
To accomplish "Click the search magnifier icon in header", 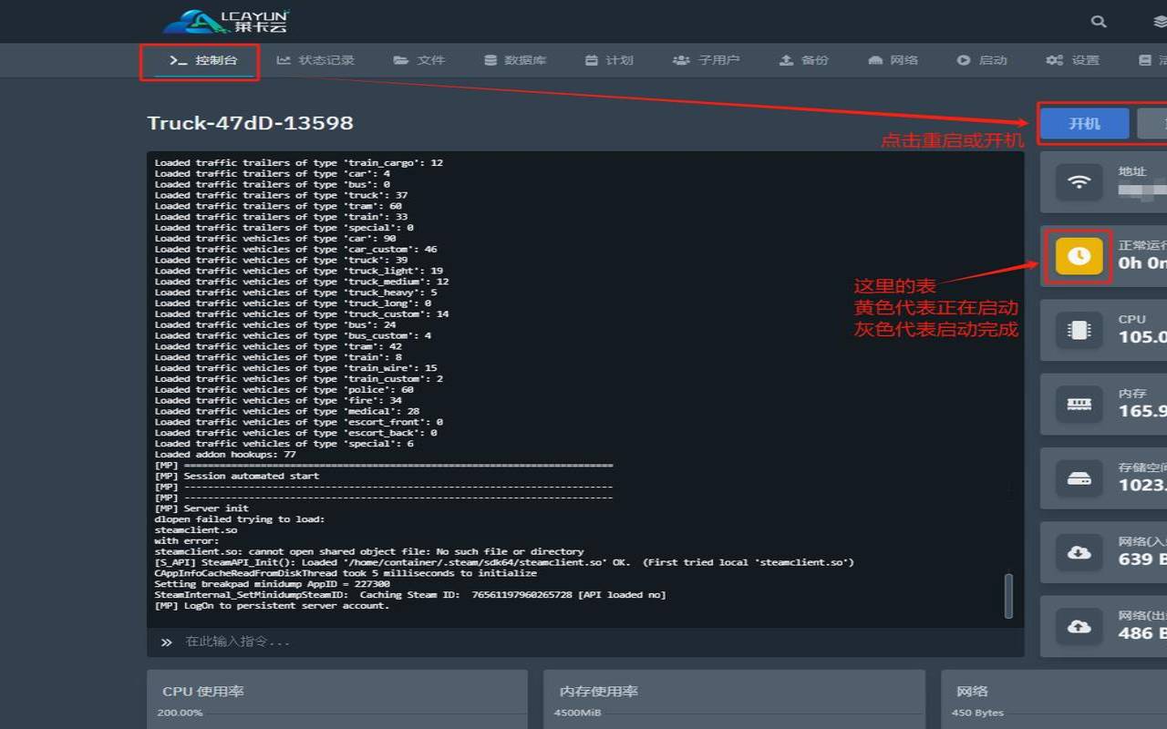I will pos(1099,21).
